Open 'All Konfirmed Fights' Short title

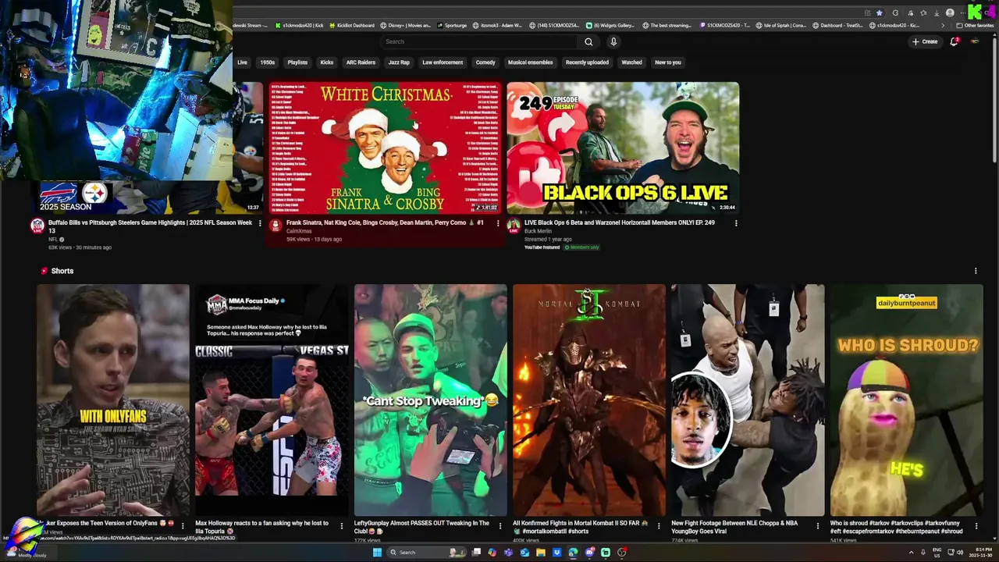pyautogui.click(x=580, y=527)
